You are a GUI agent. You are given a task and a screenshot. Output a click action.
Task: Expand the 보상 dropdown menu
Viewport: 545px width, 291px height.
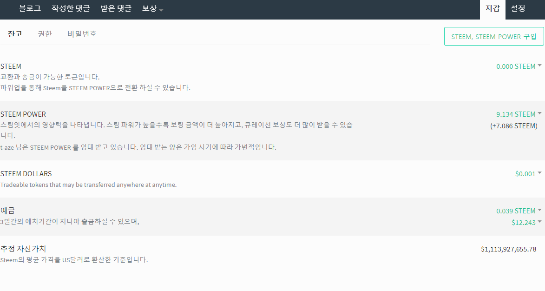click(x=152, y=8)
